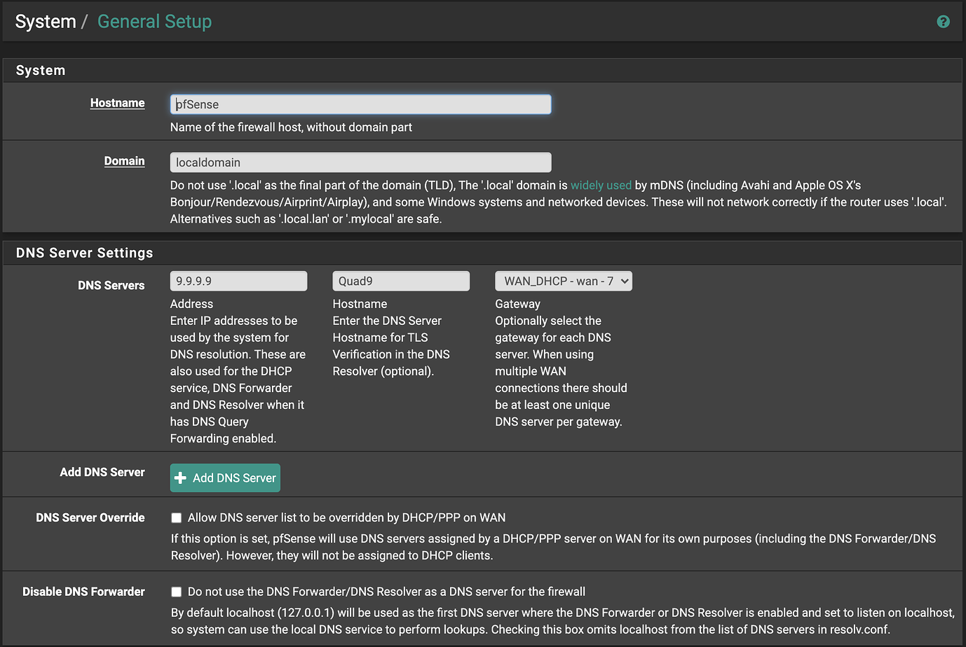The image size is (966, 647).
Task: Click the Add DNS Server row label
Action: pyautogui.click(x=102, y=473)
